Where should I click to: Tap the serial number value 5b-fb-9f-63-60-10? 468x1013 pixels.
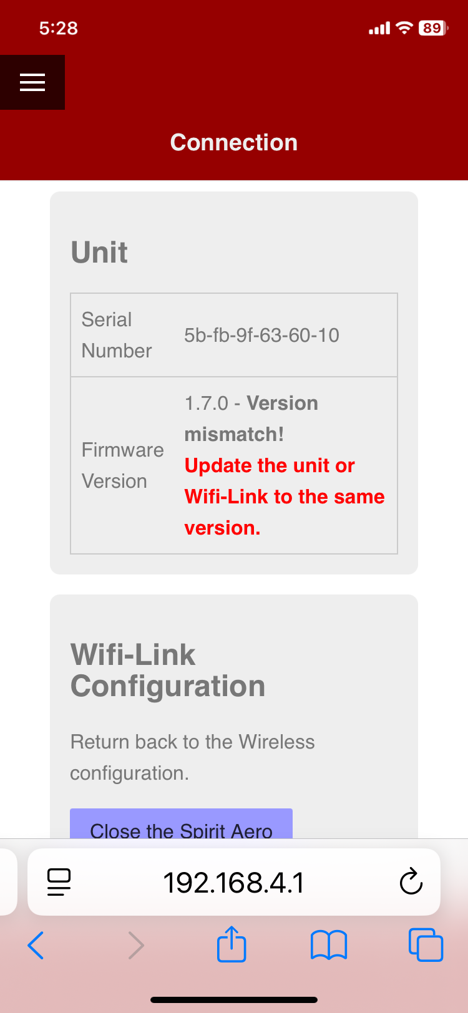[x=261, y=335]
